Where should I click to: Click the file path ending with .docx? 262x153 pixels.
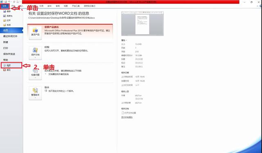pos(61,18)
